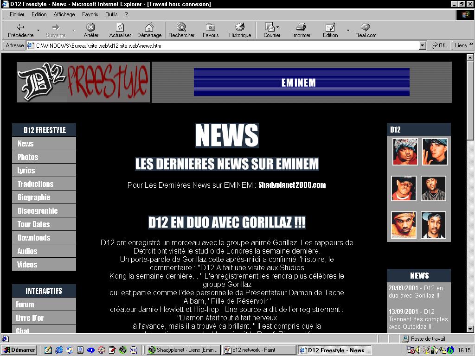Viewport: 475px width, 356px height.
Task: Switch to Shadyplanet - Liens taskbar window
Action: [x=184, y=350]
